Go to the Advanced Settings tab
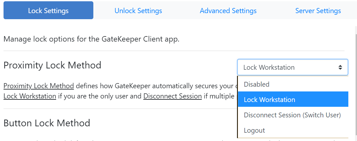 [x=228, y=11]
